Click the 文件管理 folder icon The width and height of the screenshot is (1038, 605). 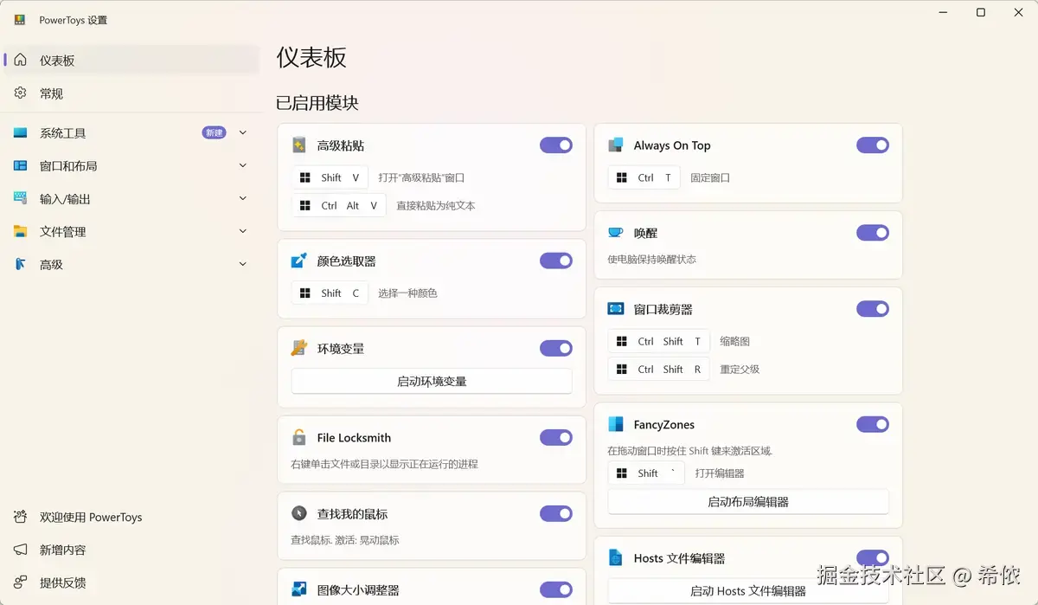click(x=21, y=232)
